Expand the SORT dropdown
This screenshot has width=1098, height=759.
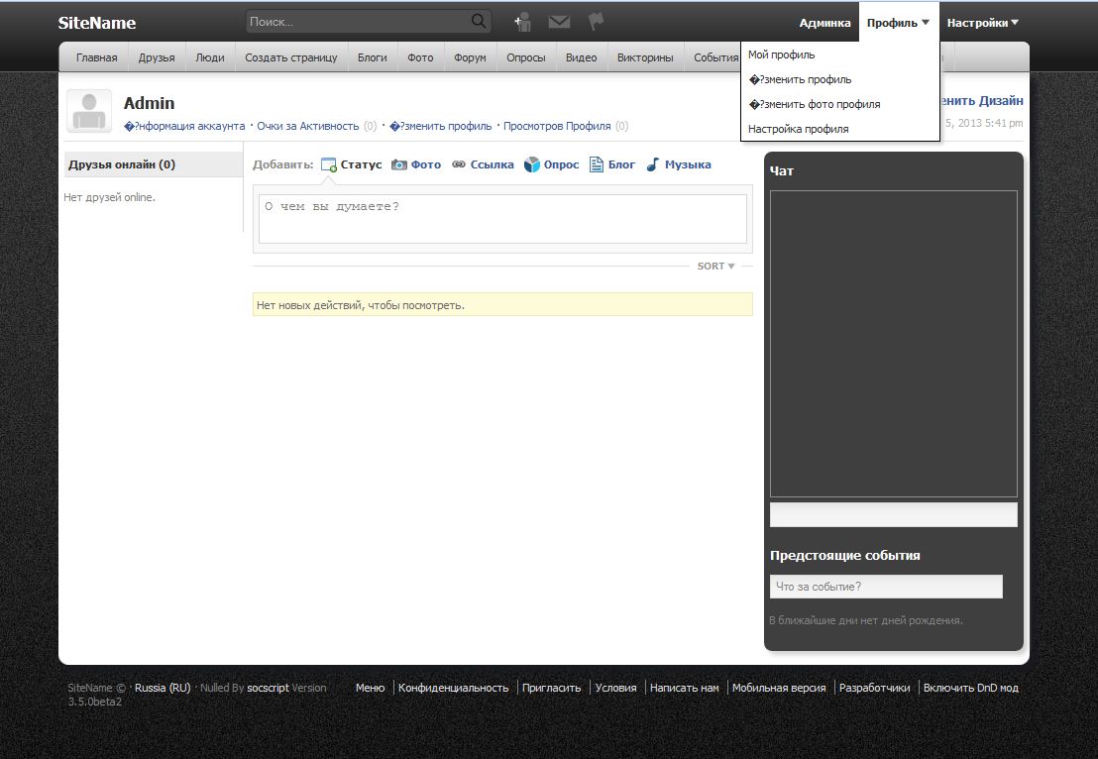[x=715, y=266]
